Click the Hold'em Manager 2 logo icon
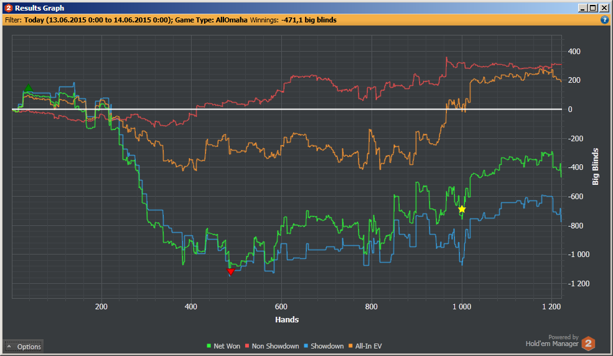613x356 pixels. click(588, 344)
